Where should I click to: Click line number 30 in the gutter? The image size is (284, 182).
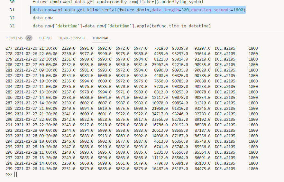pos(12,2)
